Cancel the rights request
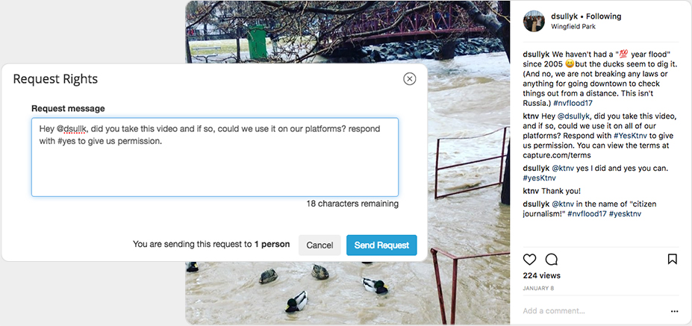692x326 pixels. 319,245
